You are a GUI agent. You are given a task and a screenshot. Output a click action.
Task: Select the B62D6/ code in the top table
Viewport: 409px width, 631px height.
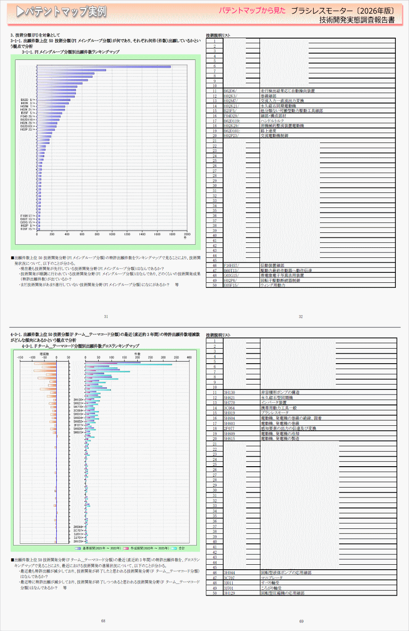(x=230, y=91)
